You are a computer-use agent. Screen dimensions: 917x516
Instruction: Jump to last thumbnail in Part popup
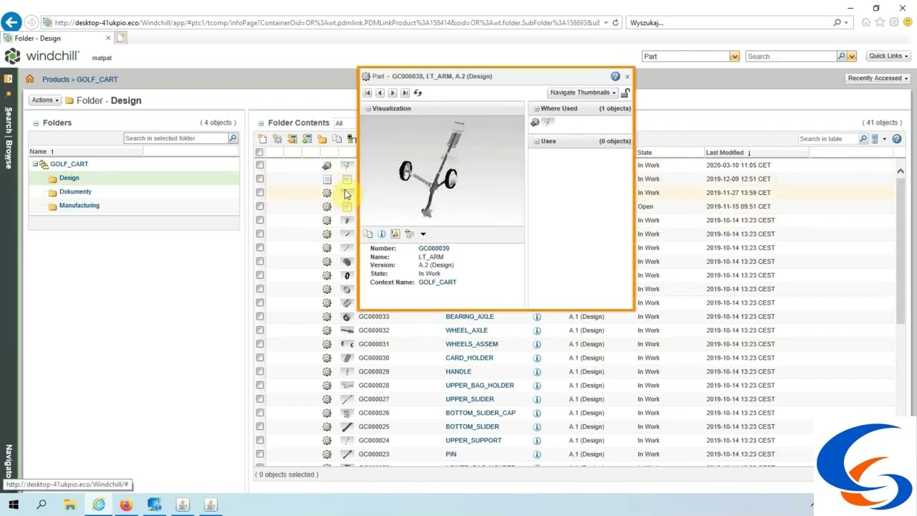[x=405, y=92]
